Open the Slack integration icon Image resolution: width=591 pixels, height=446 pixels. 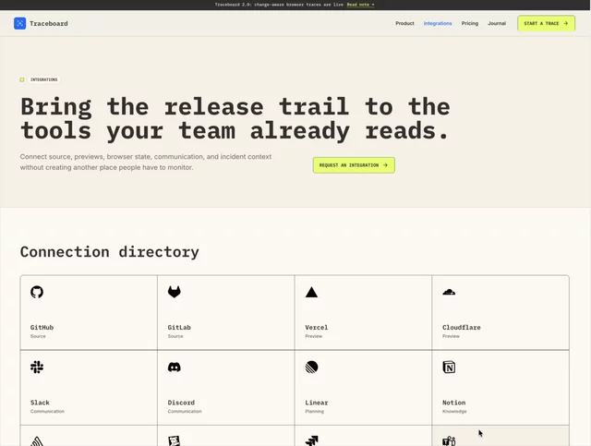point(37,367)
